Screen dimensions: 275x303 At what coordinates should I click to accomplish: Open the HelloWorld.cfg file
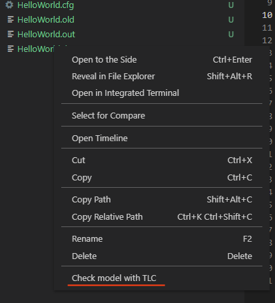click(x=45, y=5)
